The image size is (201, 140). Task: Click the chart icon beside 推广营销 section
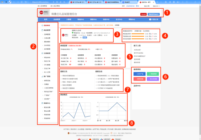coord(42,77)
